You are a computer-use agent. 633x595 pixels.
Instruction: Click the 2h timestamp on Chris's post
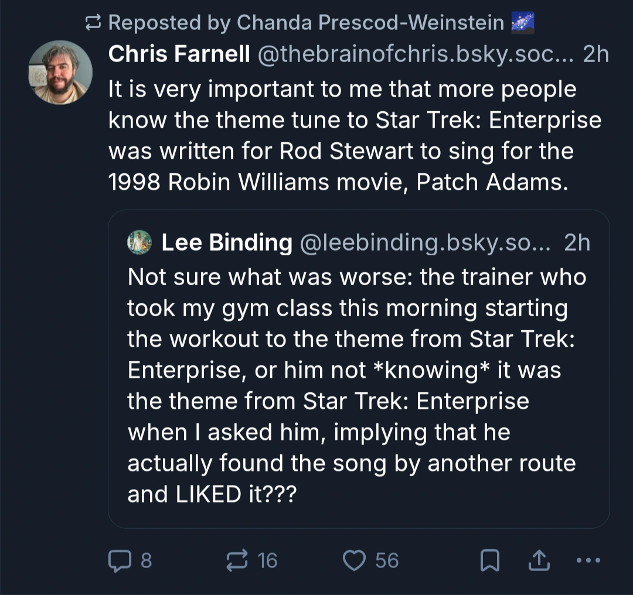(x=596, y=54)
